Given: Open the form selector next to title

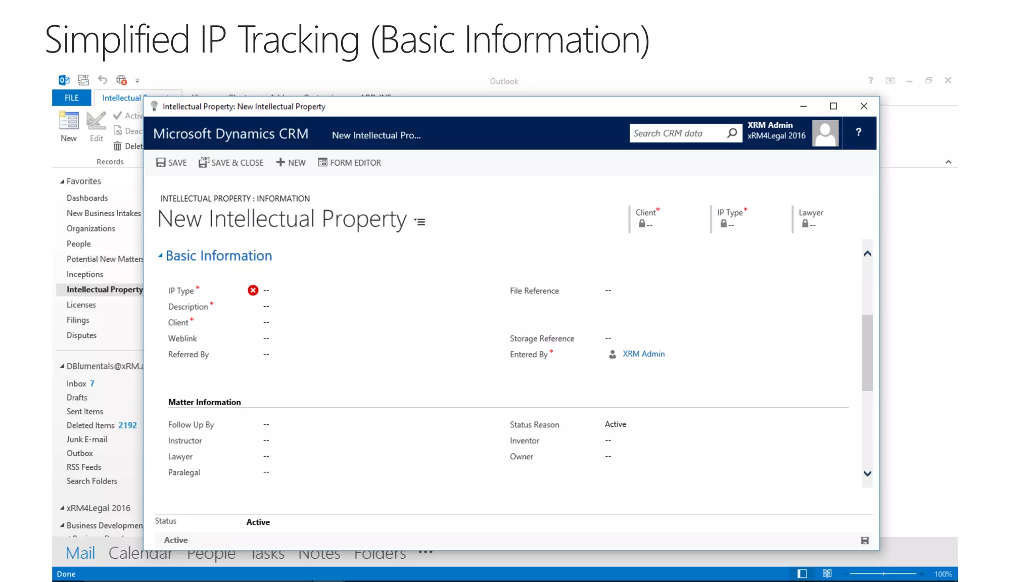Looking at the screenshot, I should point(420,221).
